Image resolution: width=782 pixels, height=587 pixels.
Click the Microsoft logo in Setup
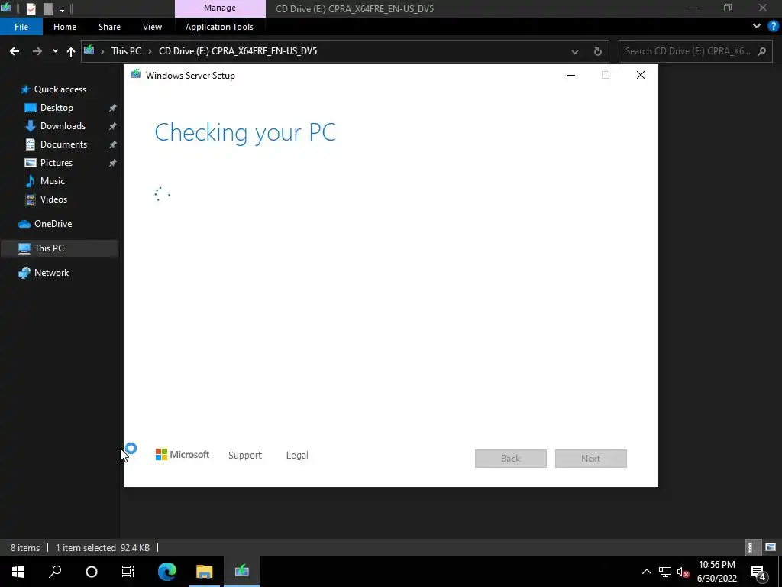[183, 454]
